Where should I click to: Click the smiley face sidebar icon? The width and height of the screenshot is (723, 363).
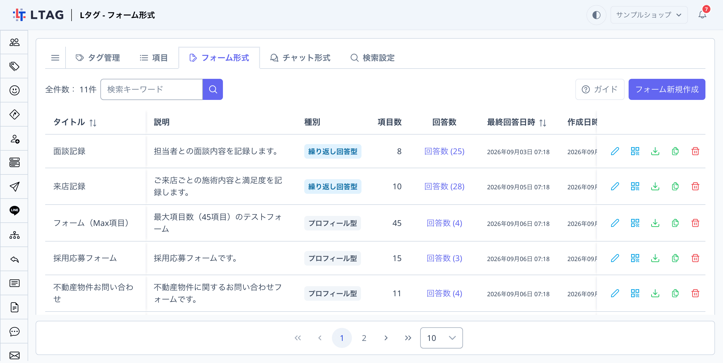tap(14, 90)
